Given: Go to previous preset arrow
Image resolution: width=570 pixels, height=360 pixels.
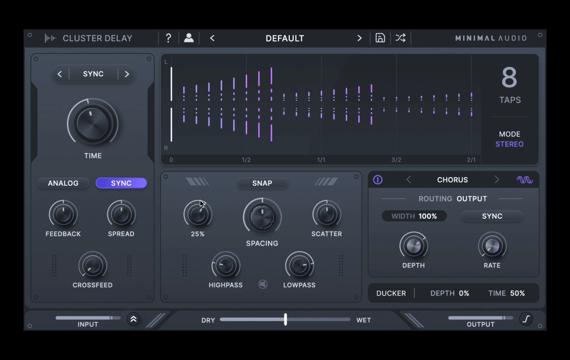Looking at the screenshot, I should [x=212, y=38].
